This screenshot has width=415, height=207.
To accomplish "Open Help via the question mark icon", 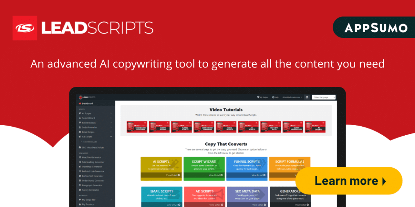I will coord(273,97).
